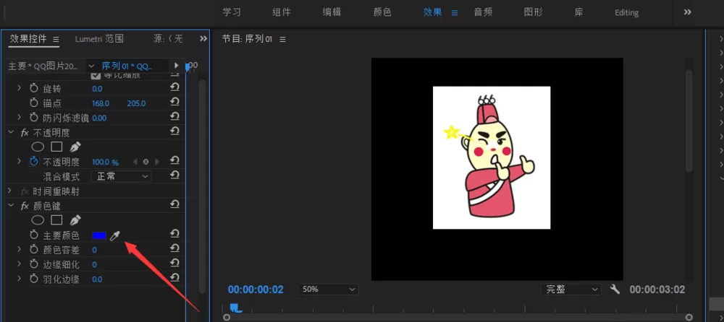Open the 效果控件 panel menu
The height and width of the screenshot is (322, 724).
(x=56, y=39)
